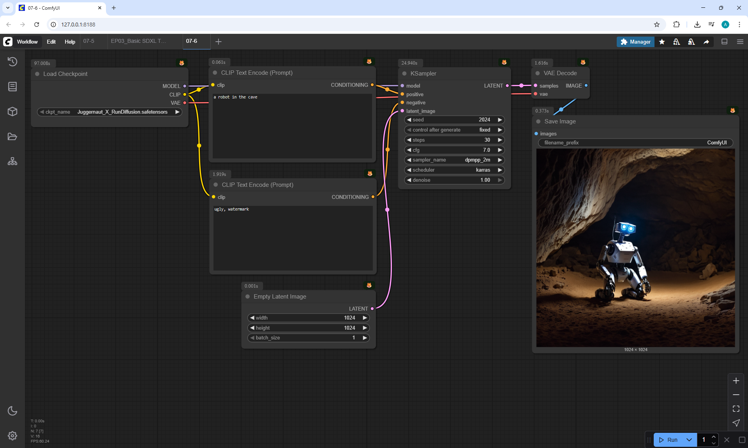Open the settings gear icon
This screenshot has width=748, height=448.
(12, 436)
